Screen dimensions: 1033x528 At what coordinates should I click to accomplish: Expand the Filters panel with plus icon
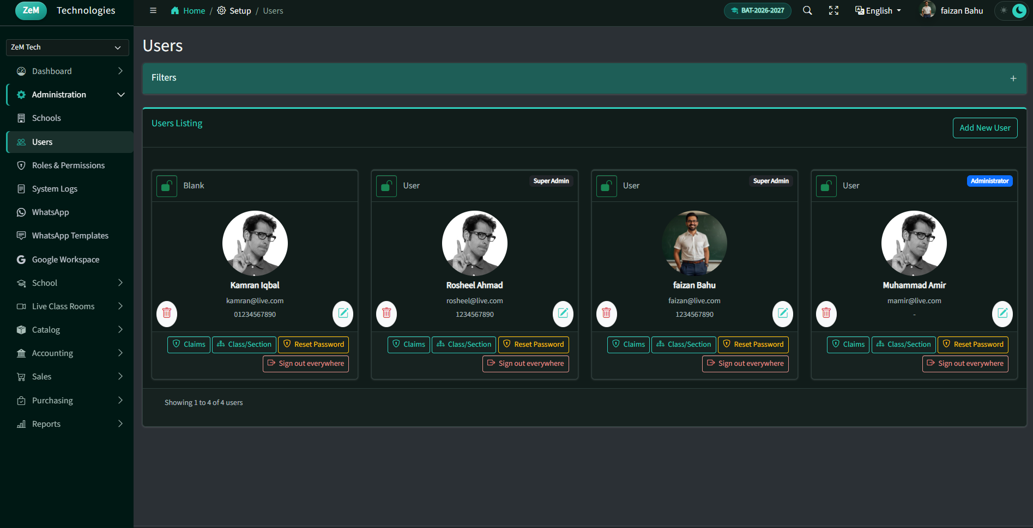tap(1013, 78)
